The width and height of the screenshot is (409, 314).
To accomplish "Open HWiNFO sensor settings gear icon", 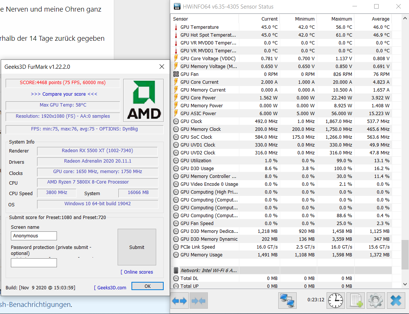I will click(376, 301).
